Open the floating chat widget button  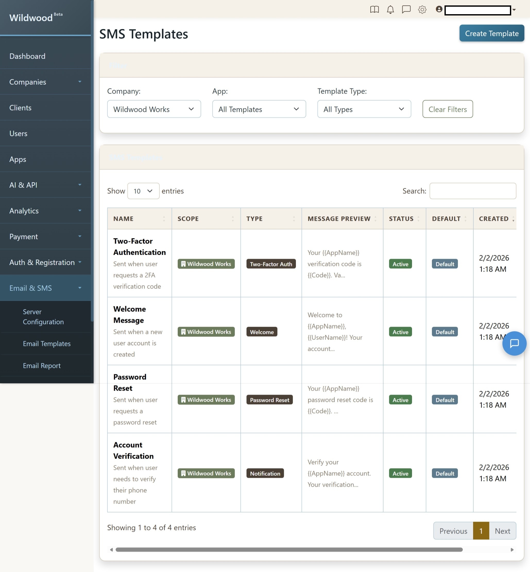pyautogui.click(x=514, y=343)
